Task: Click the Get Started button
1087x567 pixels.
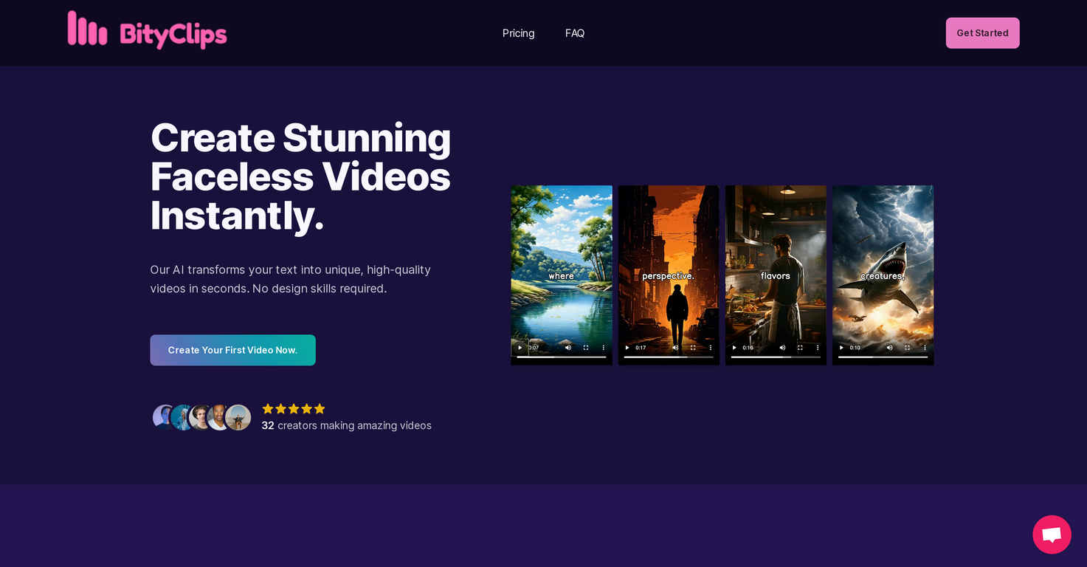Action: pos(982,32)
